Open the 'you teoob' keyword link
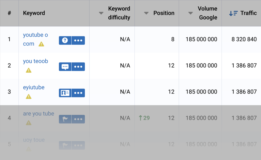261x160 pixels. click(x=35, y=61)
